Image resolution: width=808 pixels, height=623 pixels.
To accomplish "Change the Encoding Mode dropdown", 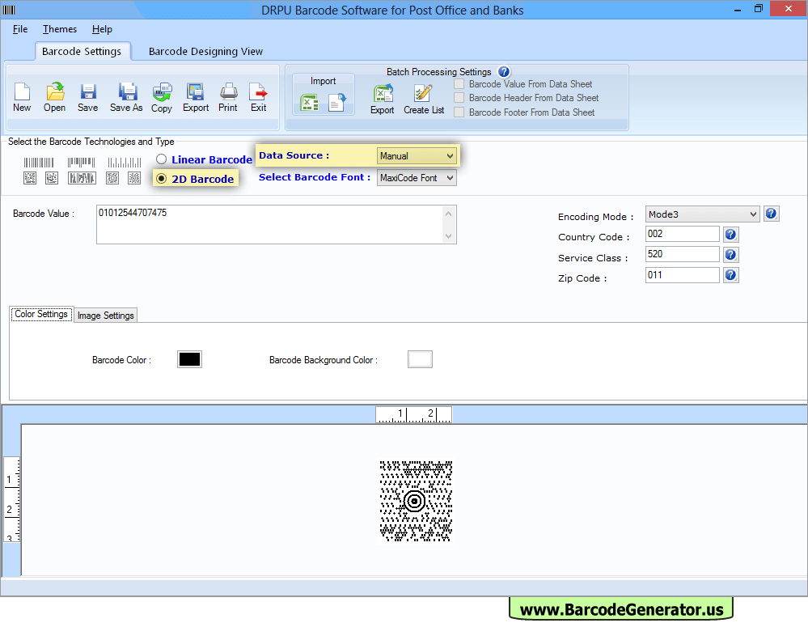I will 701,214.
